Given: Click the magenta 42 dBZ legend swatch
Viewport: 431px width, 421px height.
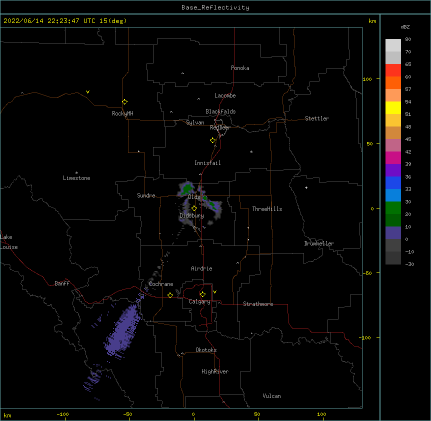Looking at the screenshot, I should pyautogui.click(x=393, y=157).
